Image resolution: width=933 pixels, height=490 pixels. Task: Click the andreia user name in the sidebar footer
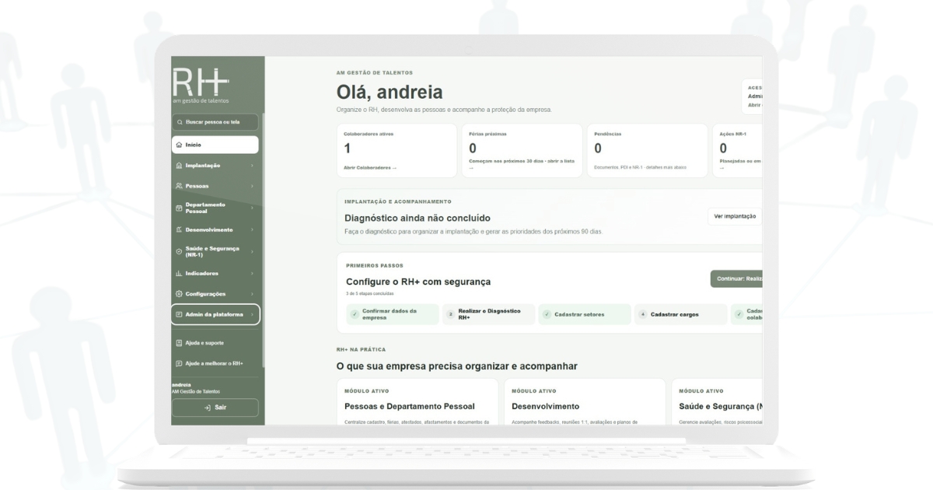coord(182,385)
